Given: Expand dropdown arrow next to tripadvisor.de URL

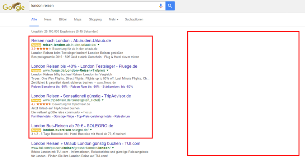Looking at the screenshot, I should coord(103,100).
